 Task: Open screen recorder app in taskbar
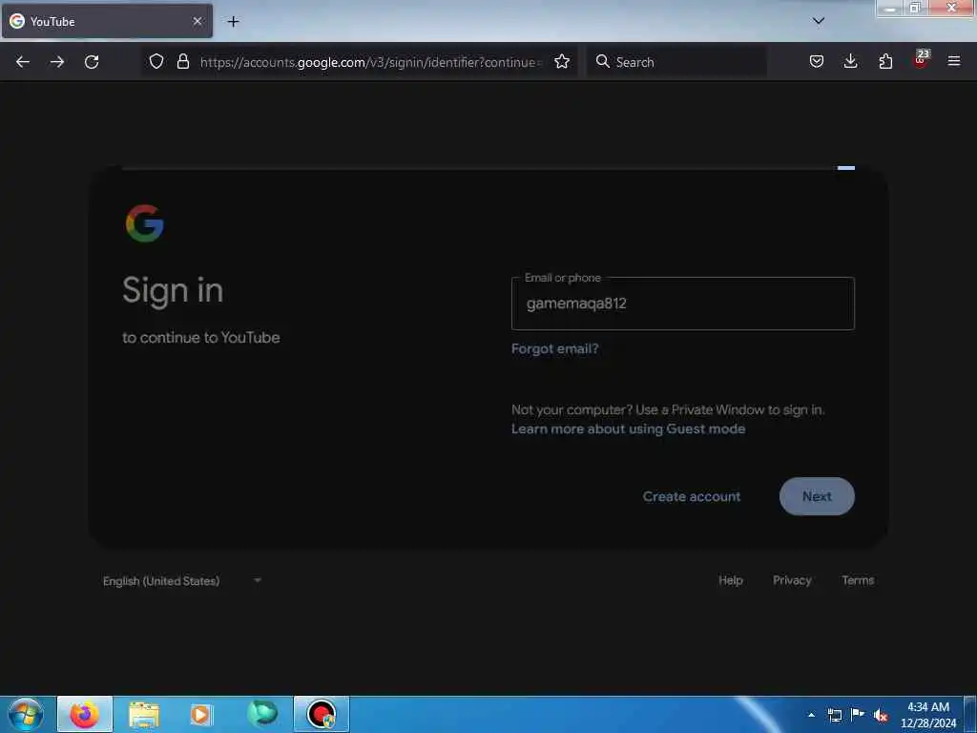(x=322, y=714)
